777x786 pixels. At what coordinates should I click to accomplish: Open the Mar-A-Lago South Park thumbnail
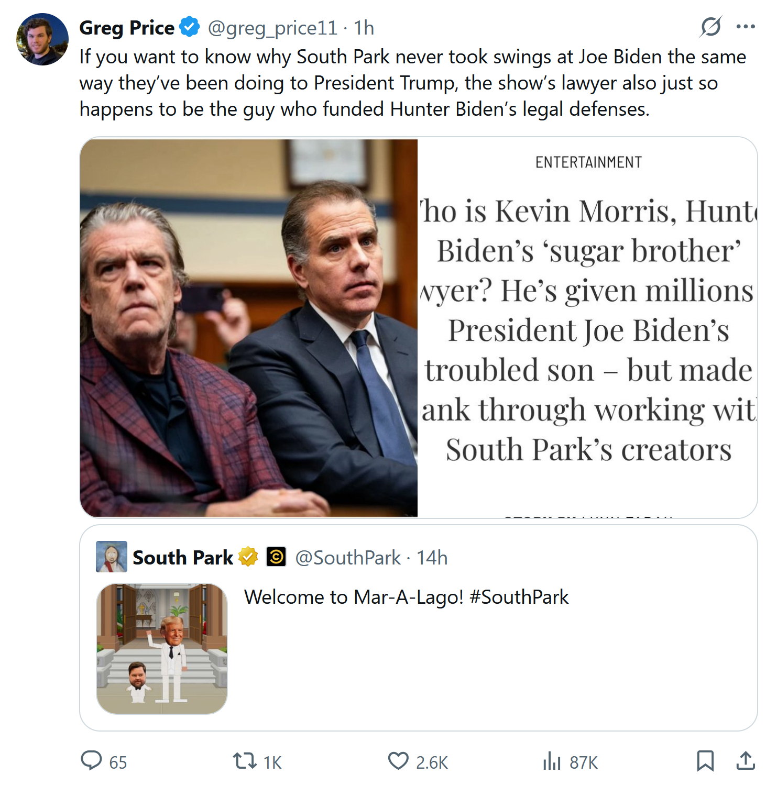tap(162, 649)
